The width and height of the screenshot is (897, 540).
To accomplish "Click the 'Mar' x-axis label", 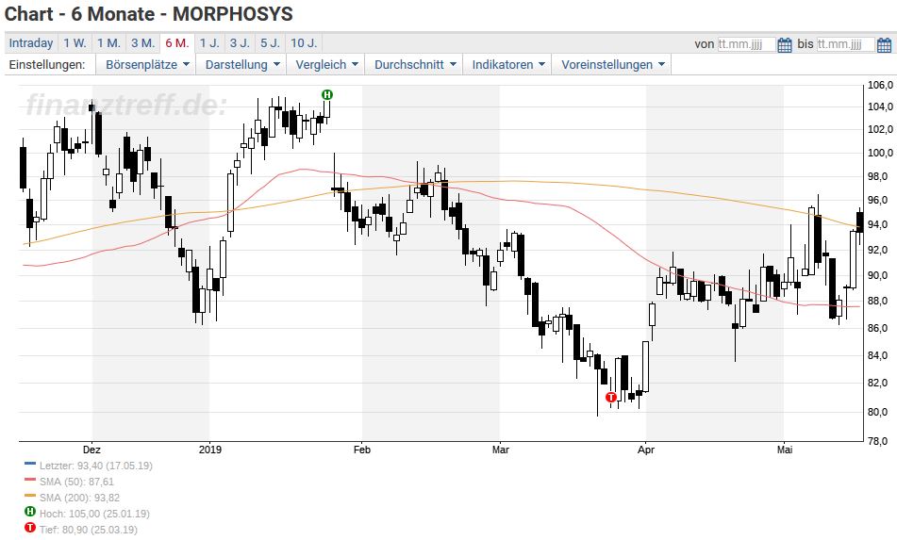I will pyautogui.click(x=501, y=450).
